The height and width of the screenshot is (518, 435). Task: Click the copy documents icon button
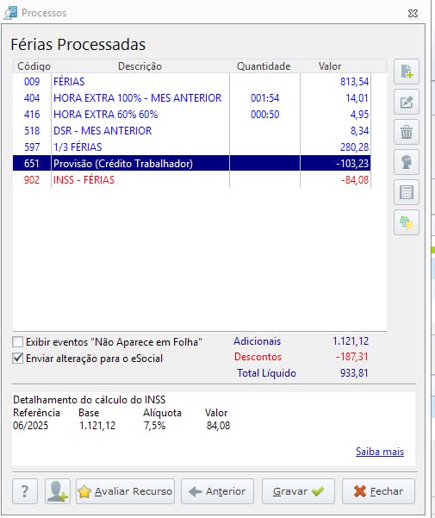click(407, 222)
